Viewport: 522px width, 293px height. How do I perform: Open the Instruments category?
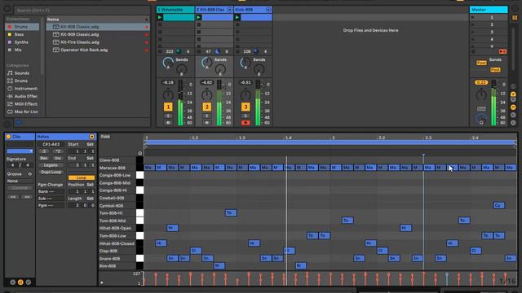point(22,89)
